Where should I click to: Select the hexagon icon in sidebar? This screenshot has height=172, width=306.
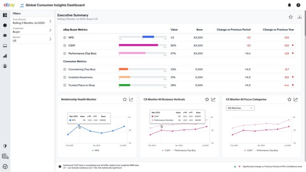pyautogui.click(x=5, y=25)
